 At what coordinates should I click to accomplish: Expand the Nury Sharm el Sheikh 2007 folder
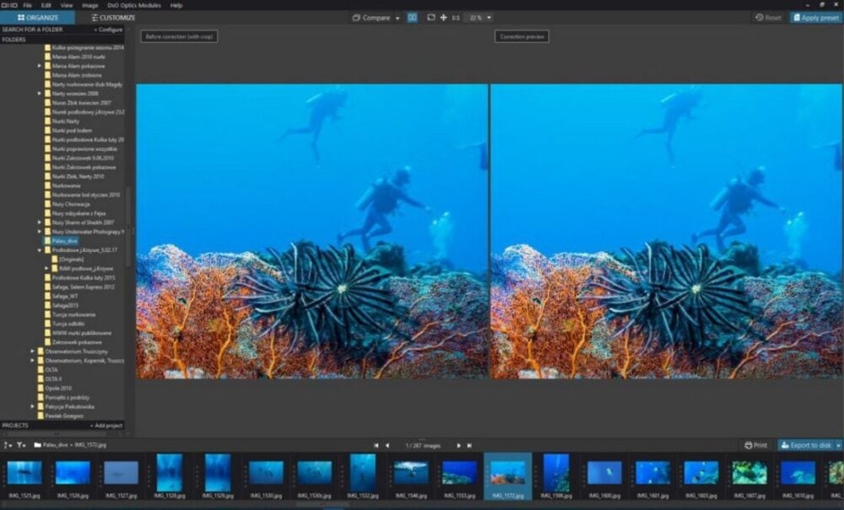coord(40,223)
